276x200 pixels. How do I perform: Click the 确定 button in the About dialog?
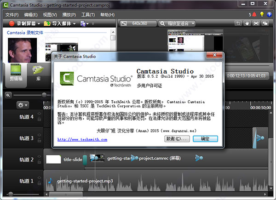205,139
